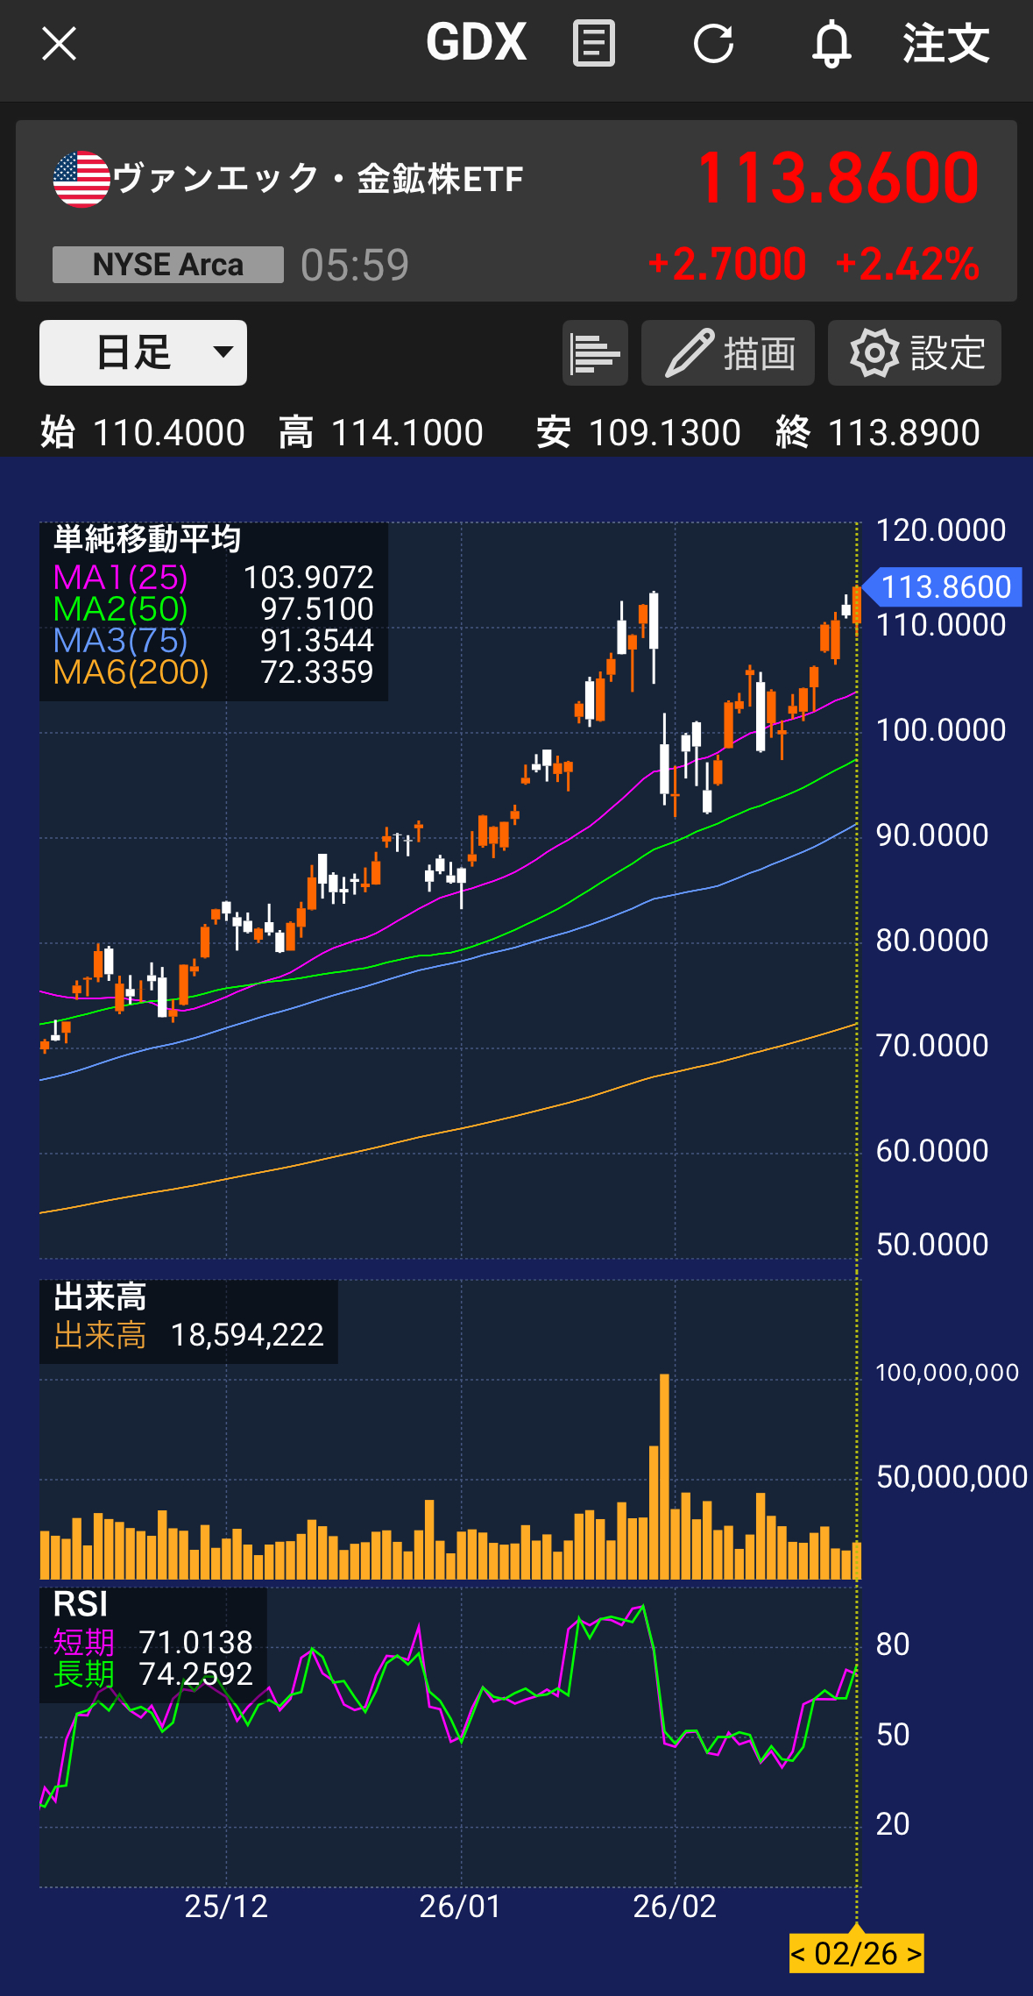
Task: Advance date with right arrow
Action: coord(914,1954)
